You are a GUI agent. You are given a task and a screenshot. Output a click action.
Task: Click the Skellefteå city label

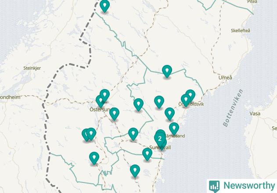pos(241,31)
